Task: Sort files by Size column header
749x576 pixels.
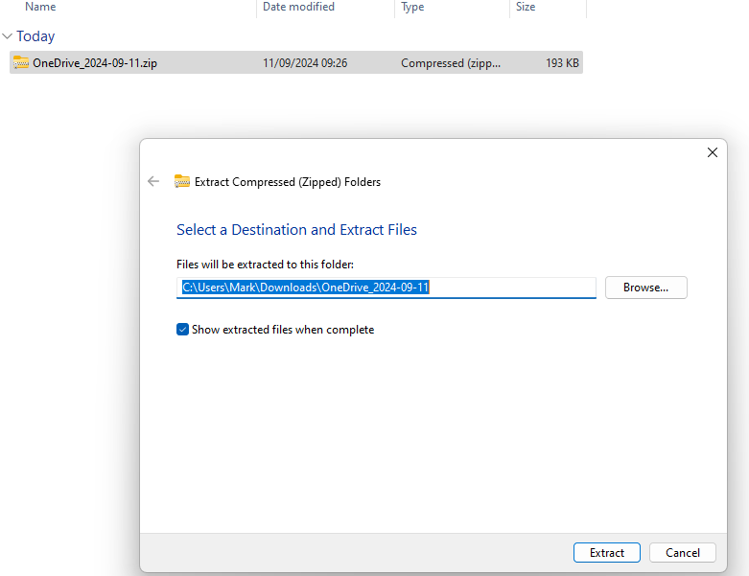Action: click(x=526, y=7)
